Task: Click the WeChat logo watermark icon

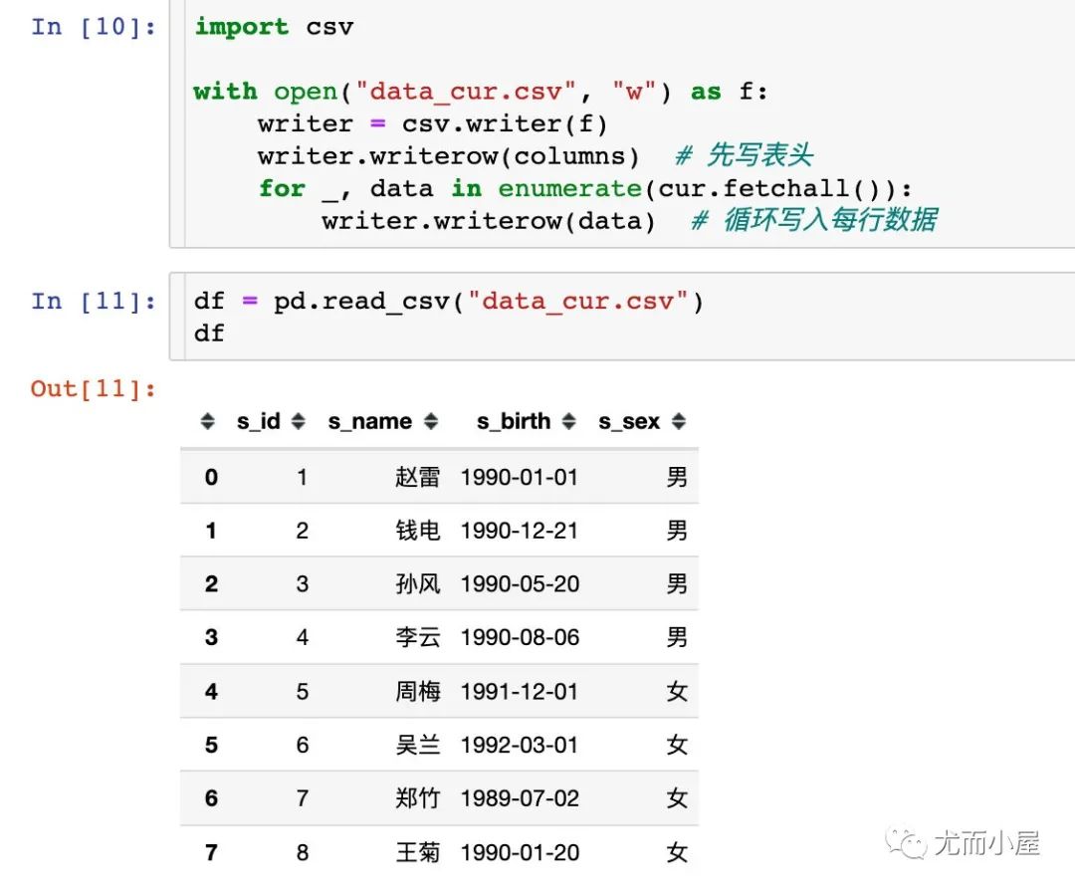Action: (x=906, y=842)
